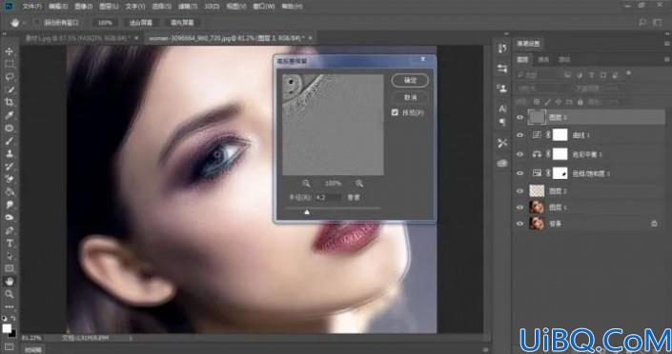Open the top right panel flyout menu
672x354 pixels.
click(x=667, y=44)
